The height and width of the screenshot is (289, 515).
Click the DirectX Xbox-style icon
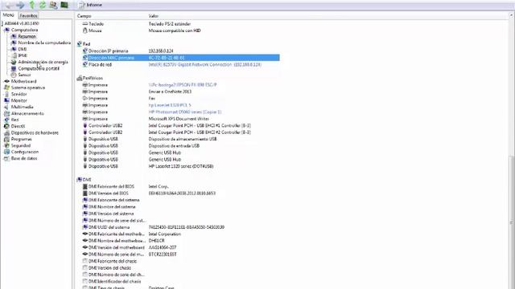7,126
